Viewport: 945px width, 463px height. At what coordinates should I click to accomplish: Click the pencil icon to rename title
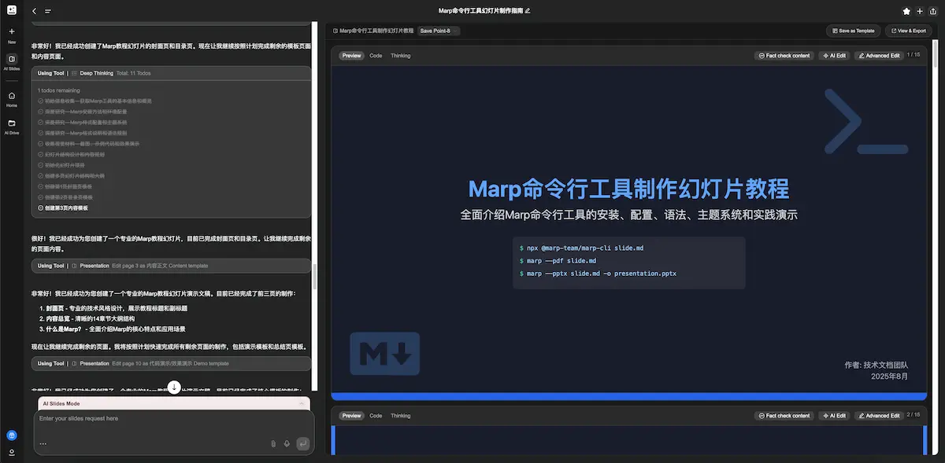[528, 11]
